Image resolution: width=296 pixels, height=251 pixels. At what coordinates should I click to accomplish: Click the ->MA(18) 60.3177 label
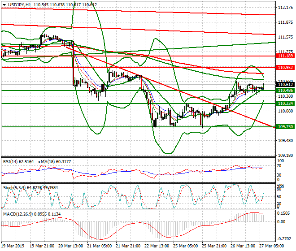[53, 162]
